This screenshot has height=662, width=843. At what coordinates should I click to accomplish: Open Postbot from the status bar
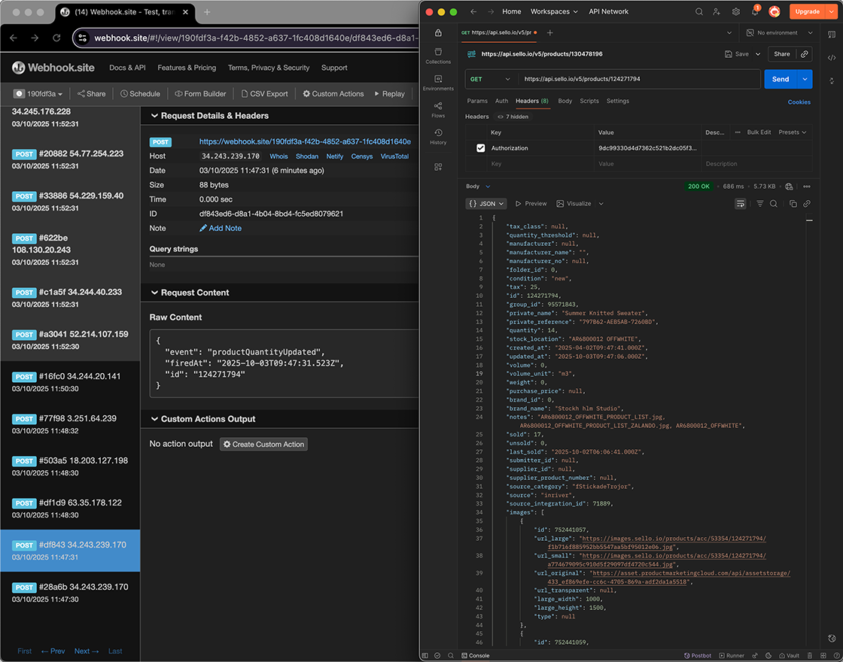[x=698, y=655]
